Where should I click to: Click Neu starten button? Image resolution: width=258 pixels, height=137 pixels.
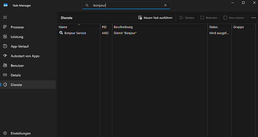[234, 18]
